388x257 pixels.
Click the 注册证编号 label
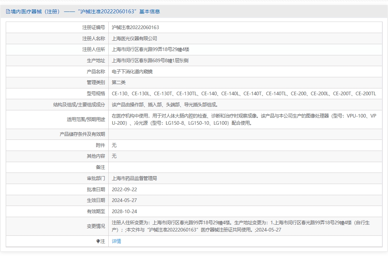94,27
